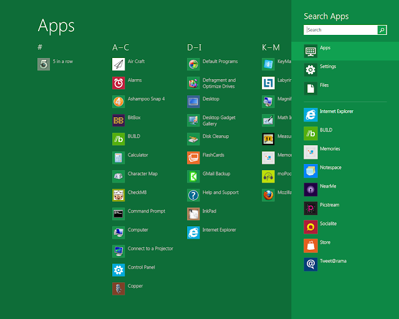
Task: Select Apps search scope
Action: (345, 51)
